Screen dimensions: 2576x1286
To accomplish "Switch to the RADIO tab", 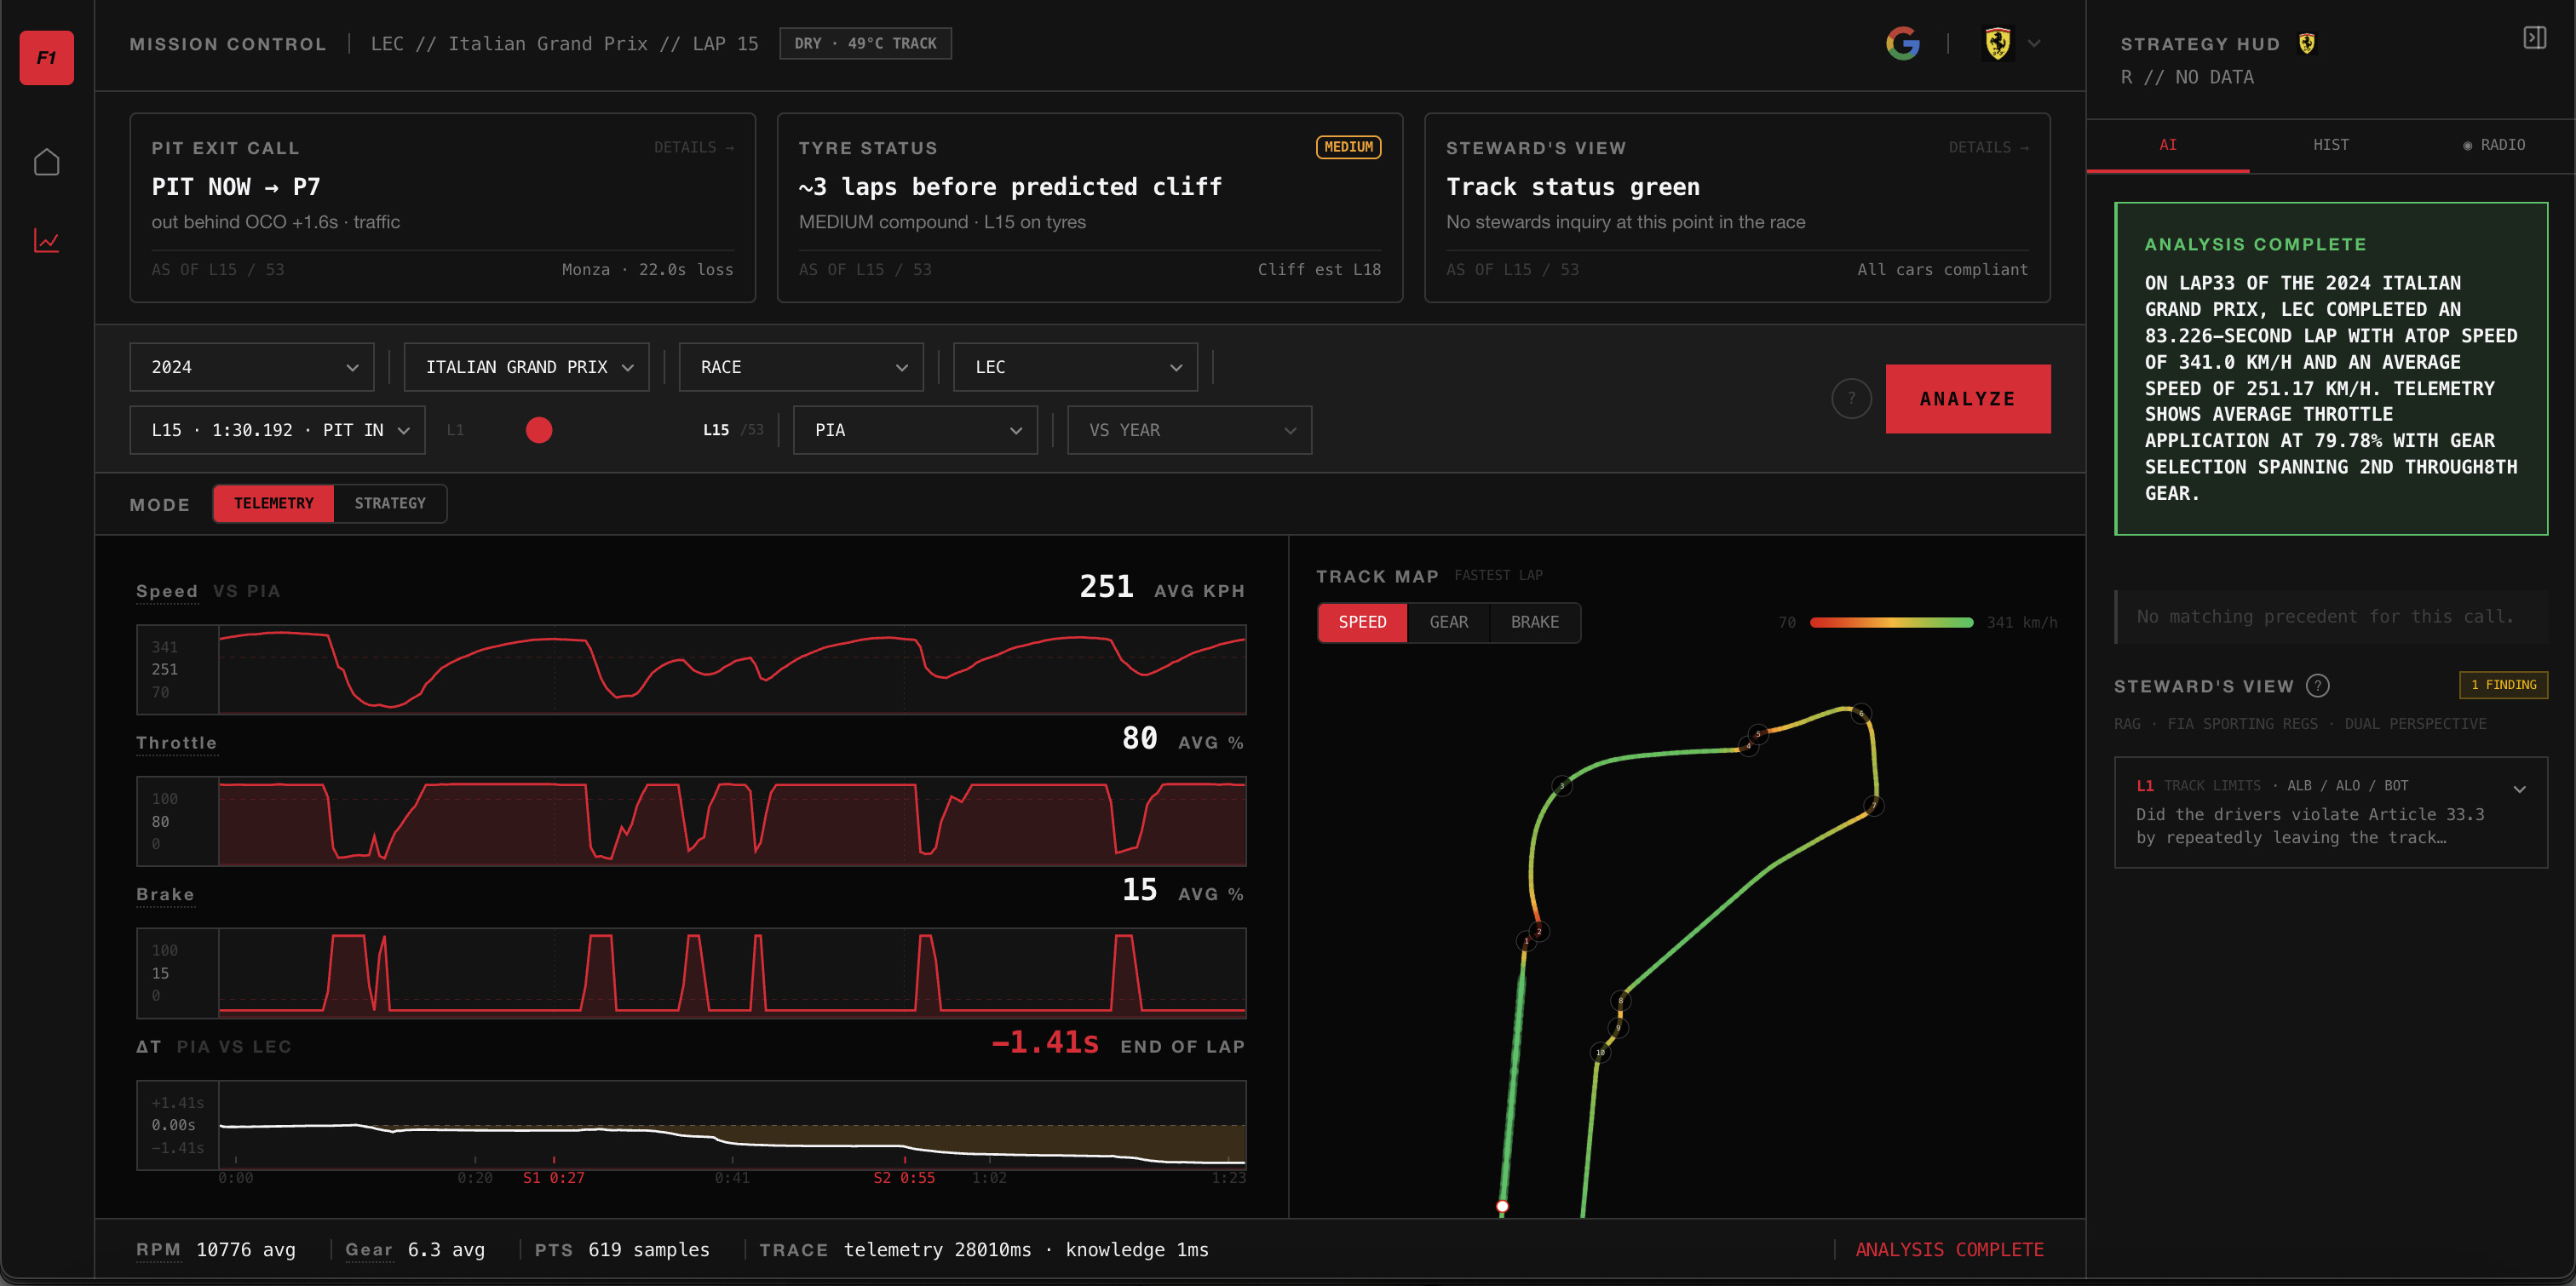I will 2493,145.
